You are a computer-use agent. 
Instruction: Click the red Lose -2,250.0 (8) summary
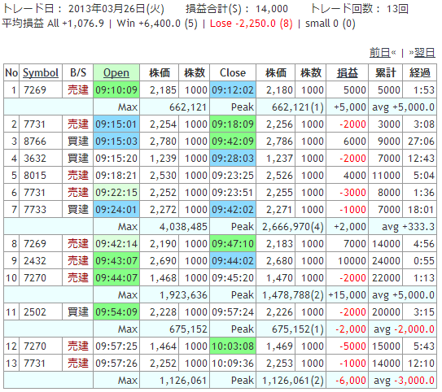coord(252,24)
